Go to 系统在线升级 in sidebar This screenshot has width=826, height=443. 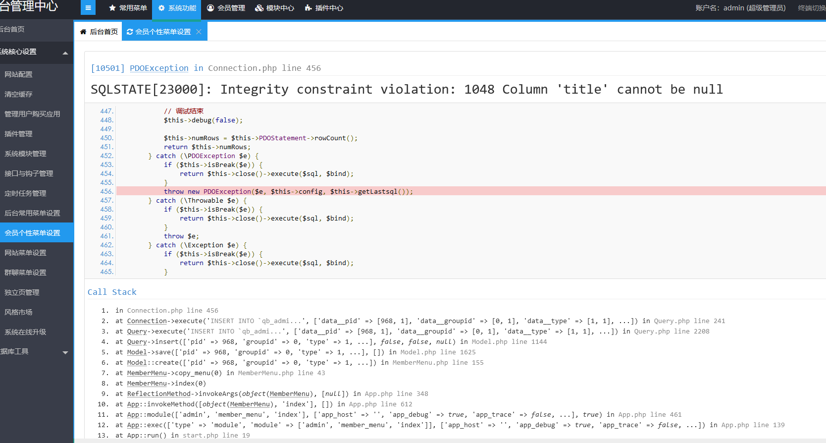pyautogui.click(x=26, y=332)
